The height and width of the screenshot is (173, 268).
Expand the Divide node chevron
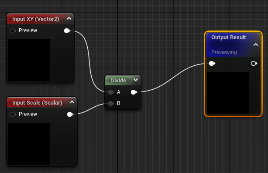pyautogui.click(x=136, y=80)
